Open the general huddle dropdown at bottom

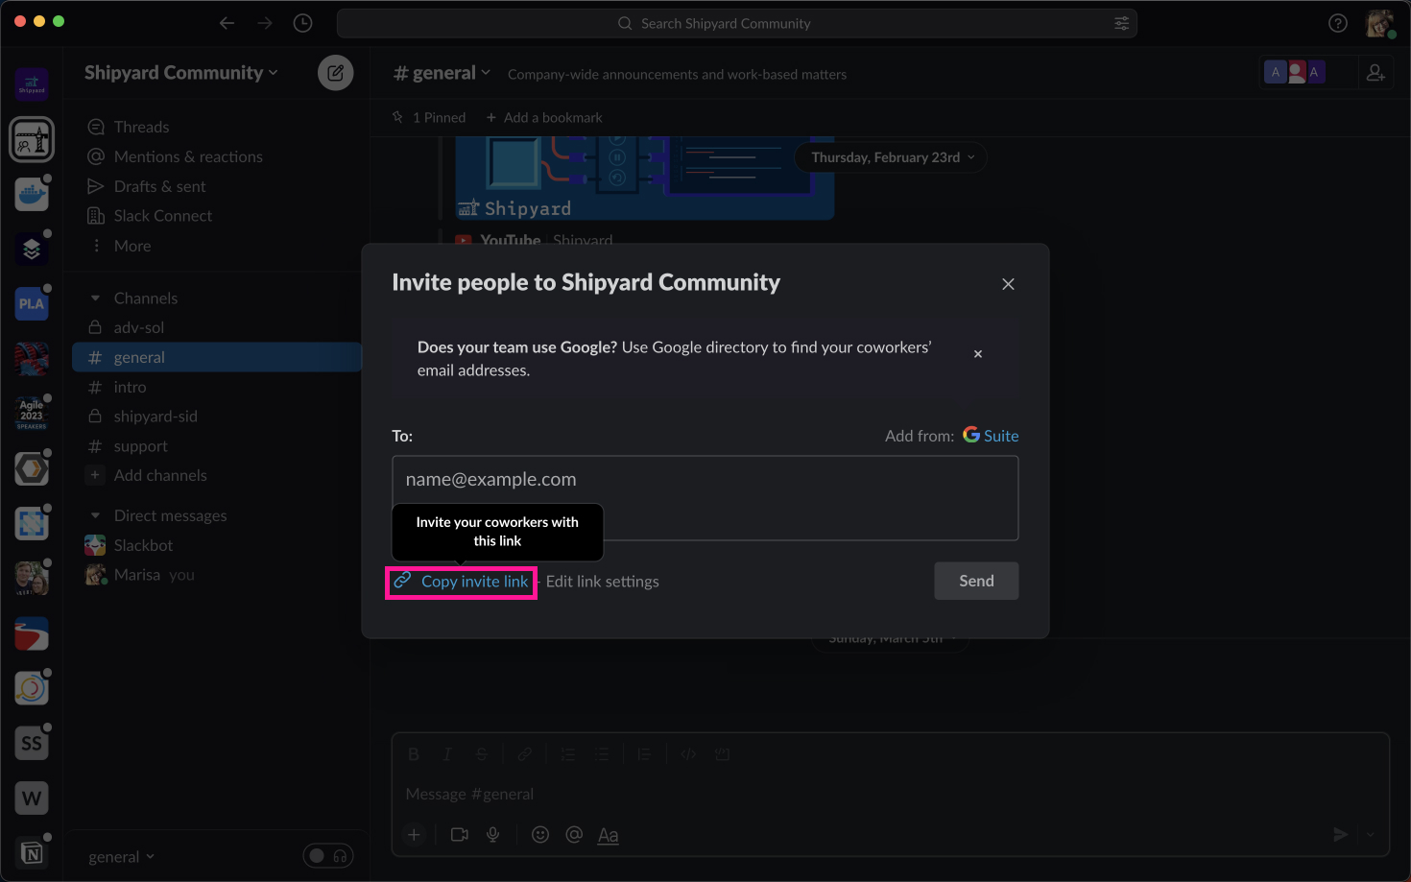[121, 857]
